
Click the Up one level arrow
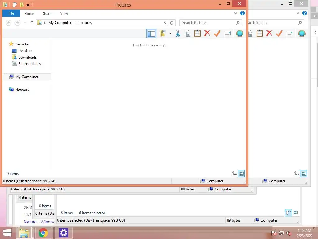(32, 23)
